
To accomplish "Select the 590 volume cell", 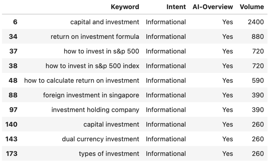I will click(x=258, y=80).
